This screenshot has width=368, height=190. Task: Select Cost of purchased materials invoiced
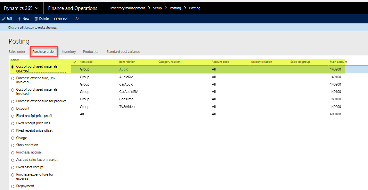pyautogui.click(x=13, y=90)
